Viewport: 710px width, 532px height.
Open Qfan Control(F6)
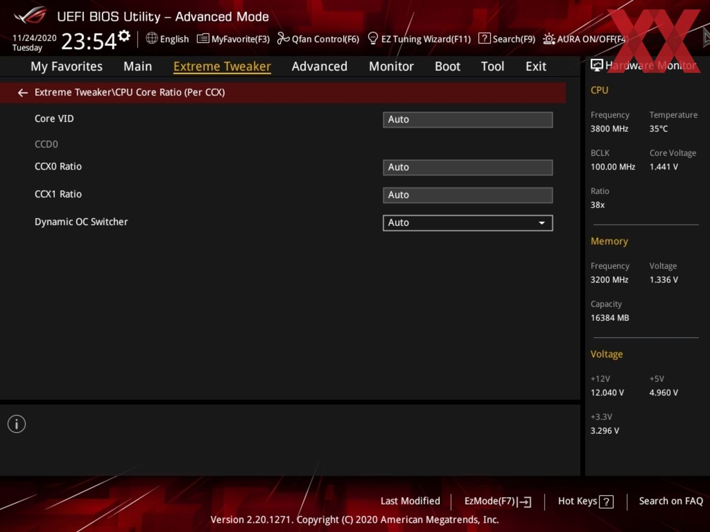click(318, 39)
